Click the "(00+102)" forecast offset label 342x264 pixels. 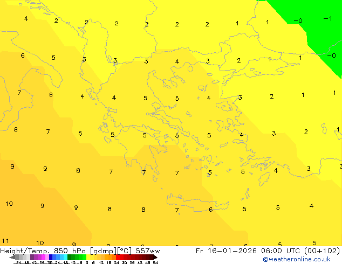[x=322, y=251]
